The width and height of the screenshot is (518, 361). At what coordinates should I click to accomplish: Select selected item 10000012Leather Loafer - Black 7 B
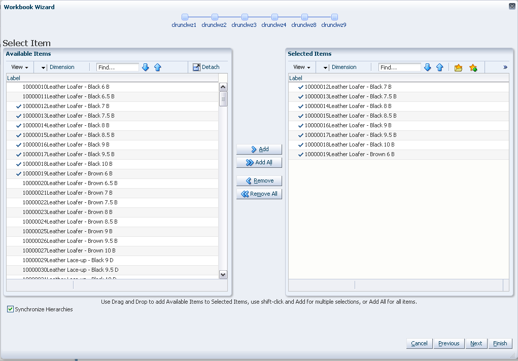click(x=399, y=87)
